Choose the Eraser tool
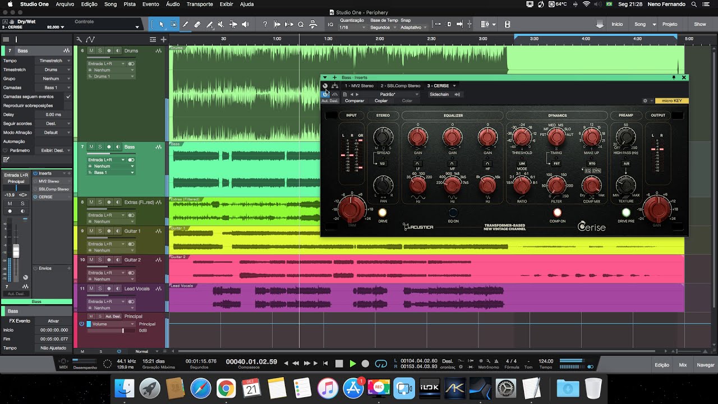This screenshot has height=404, width=718. [197, 25]
